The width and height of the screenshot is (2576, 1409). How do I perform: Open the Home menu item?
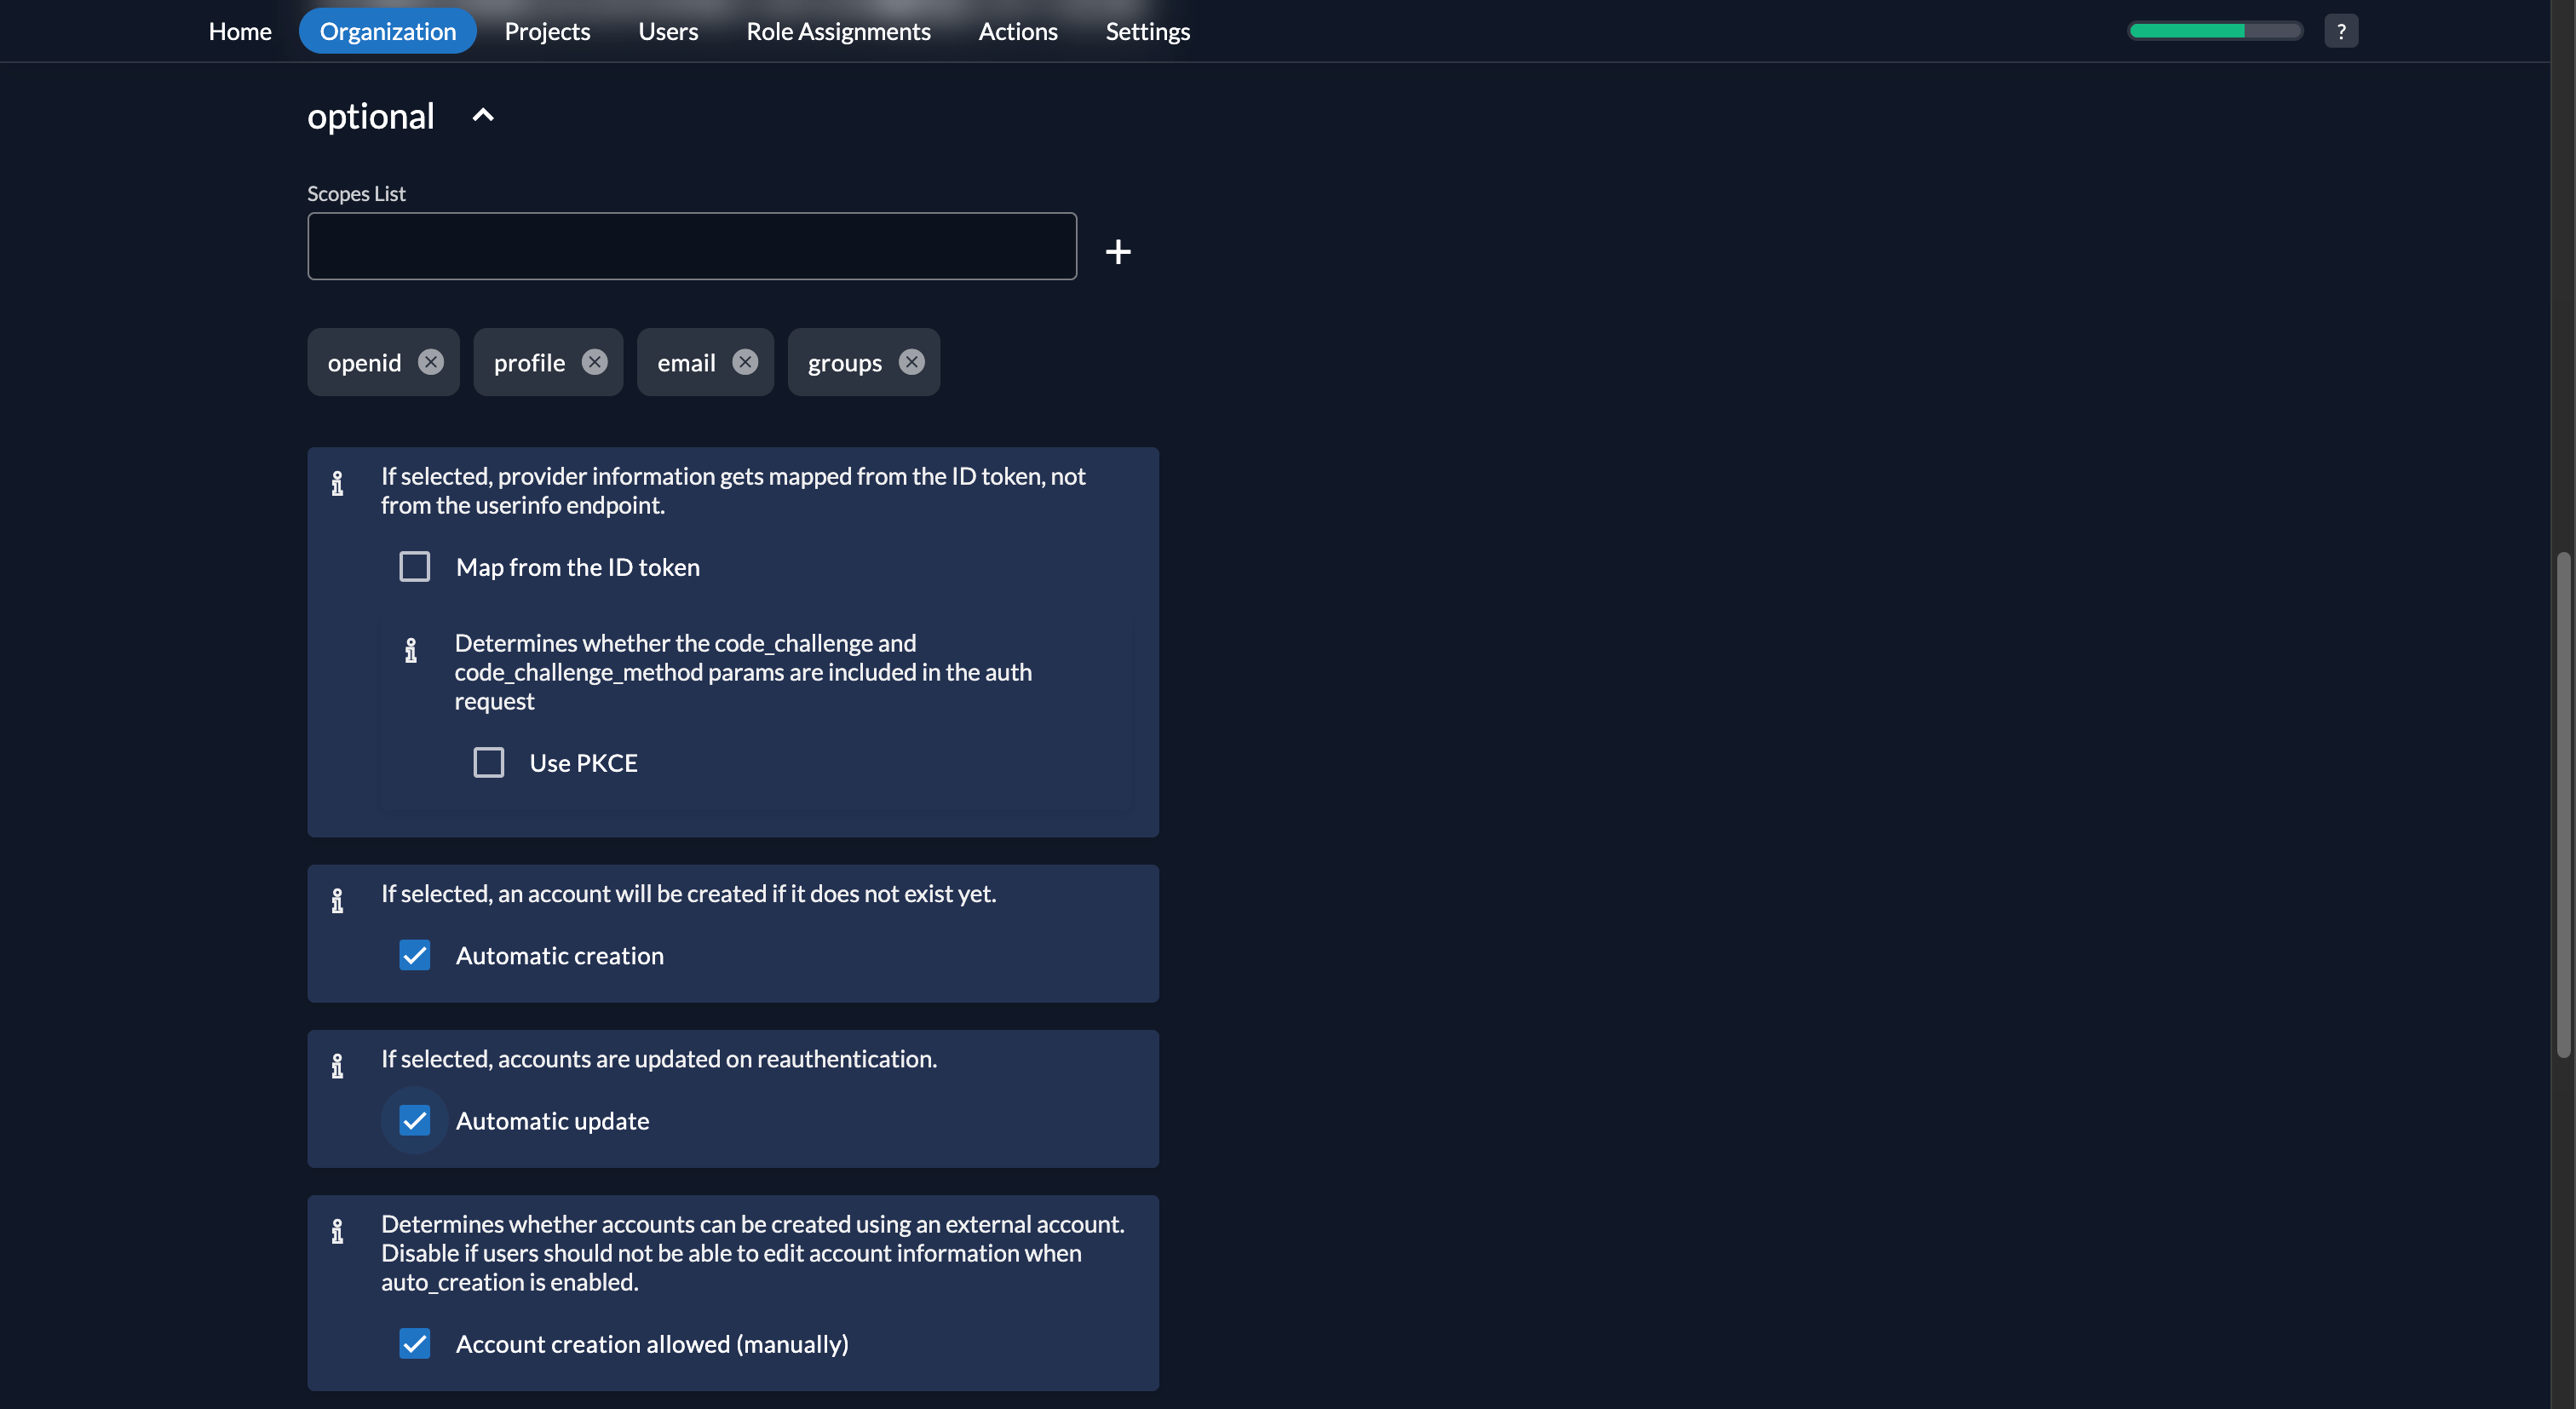tap(240, 31)
